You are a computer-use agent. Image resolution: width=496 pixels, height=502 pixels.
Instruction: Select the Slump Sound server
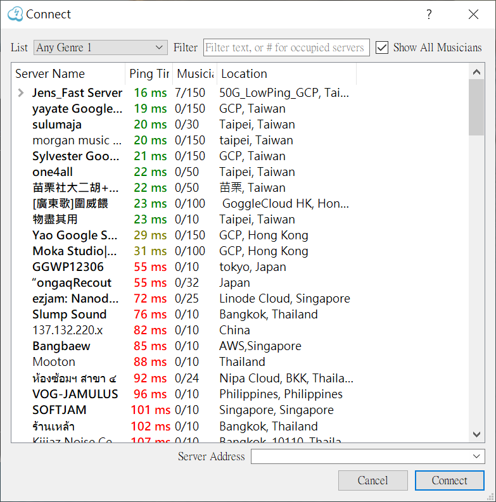69,315
